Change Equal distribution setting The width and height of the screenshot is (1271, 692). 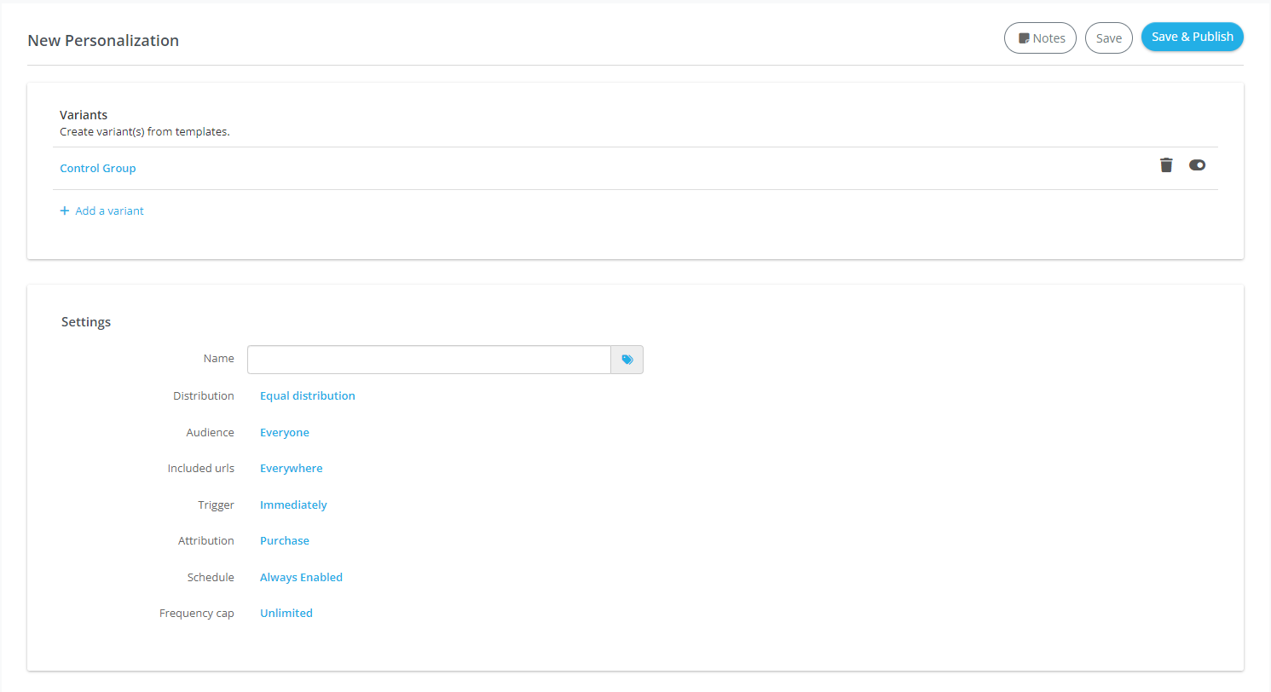pyautogui.click(x=308, y=395)
